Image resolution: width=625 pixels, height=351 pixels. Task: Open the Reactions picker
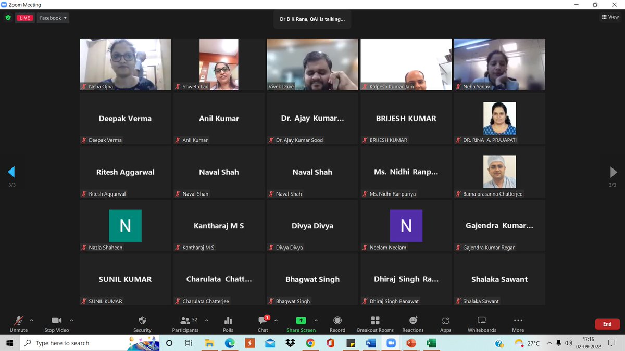(413, 323)
